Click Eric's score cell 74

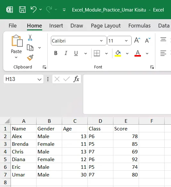point(126,167)
